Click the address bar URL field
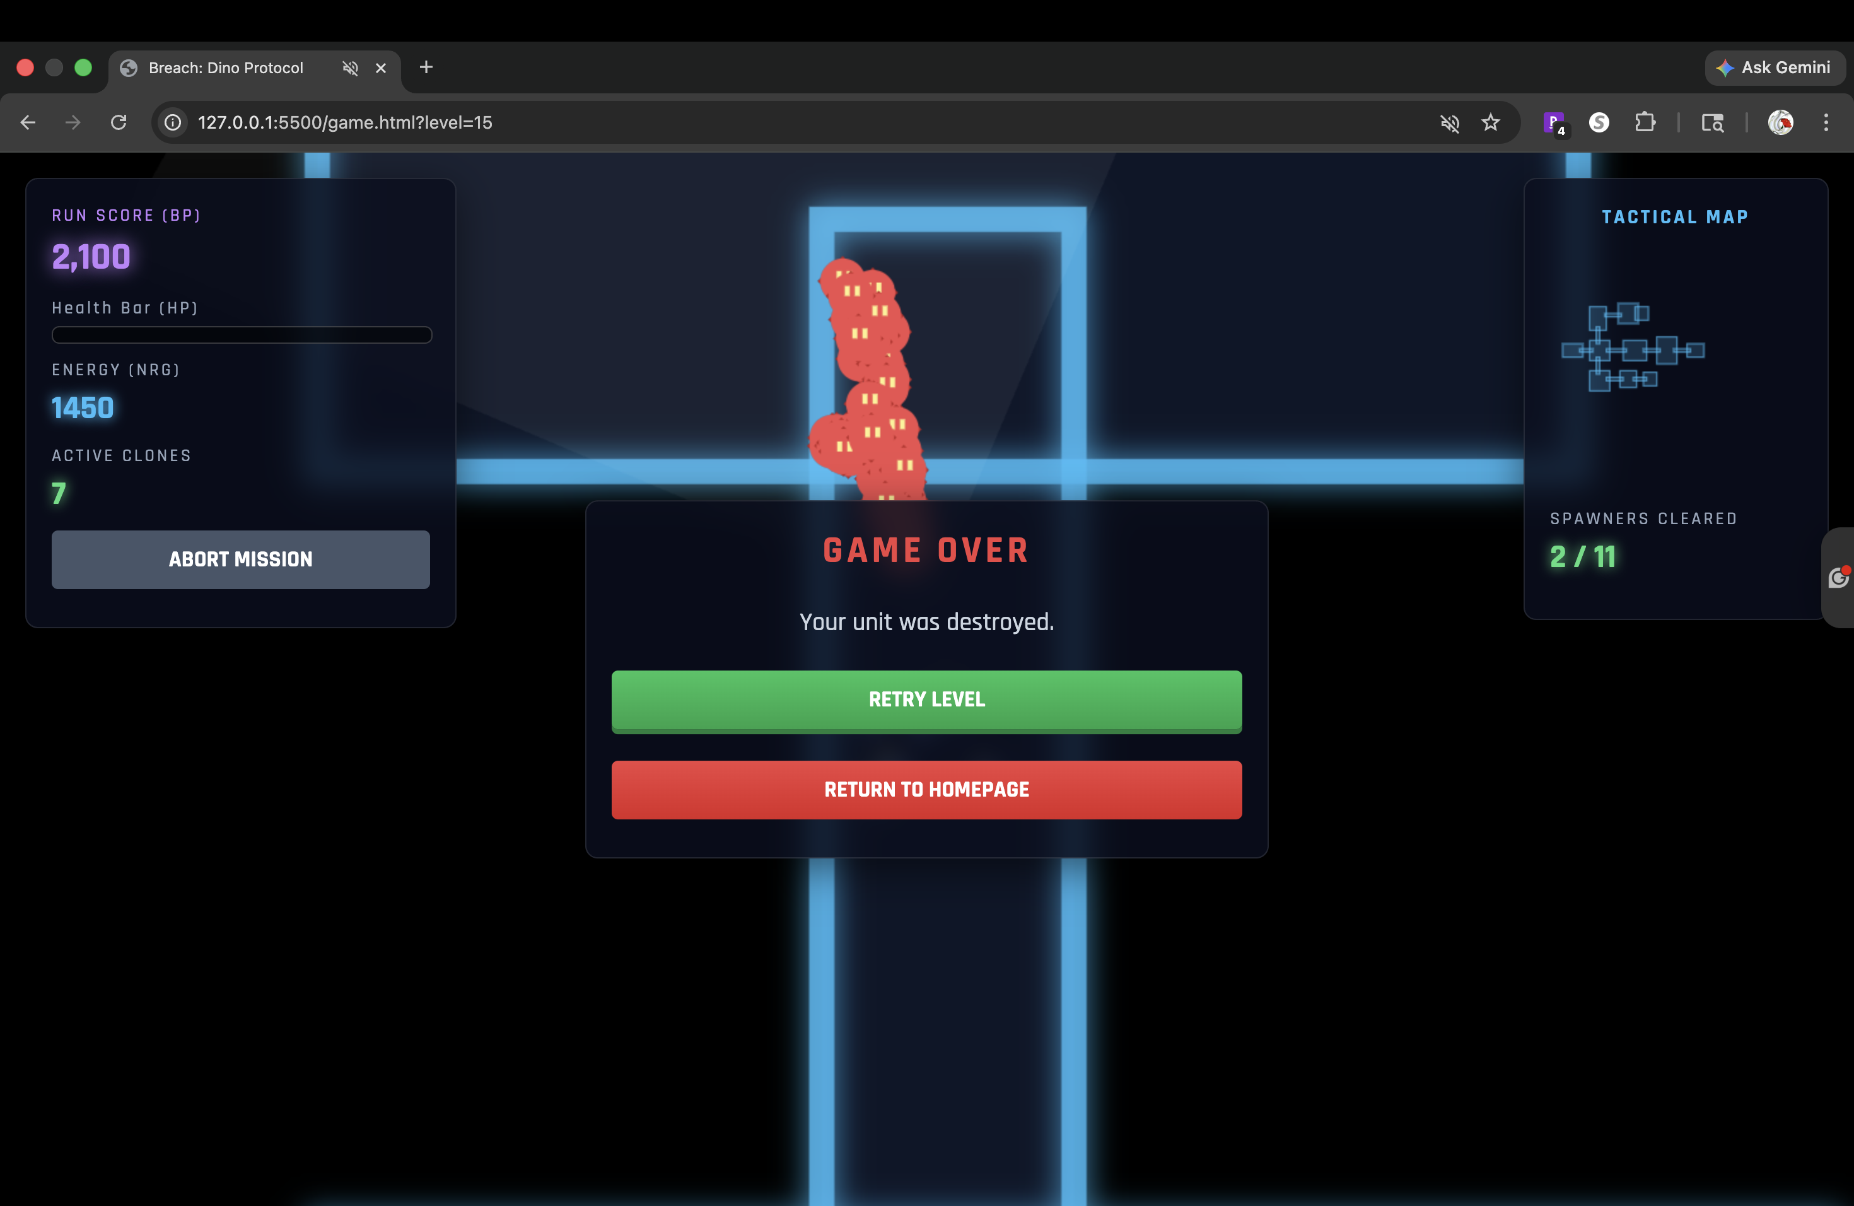 coord(701,122)
